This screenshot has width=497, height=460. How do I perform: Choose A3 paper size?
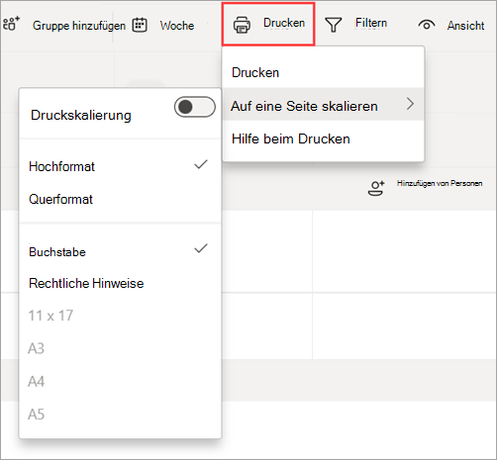tap(120, 348)
